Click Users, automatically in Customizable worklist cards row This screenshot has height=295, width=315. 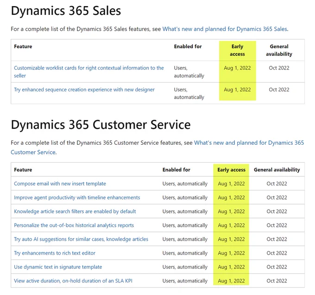point(189,72)
